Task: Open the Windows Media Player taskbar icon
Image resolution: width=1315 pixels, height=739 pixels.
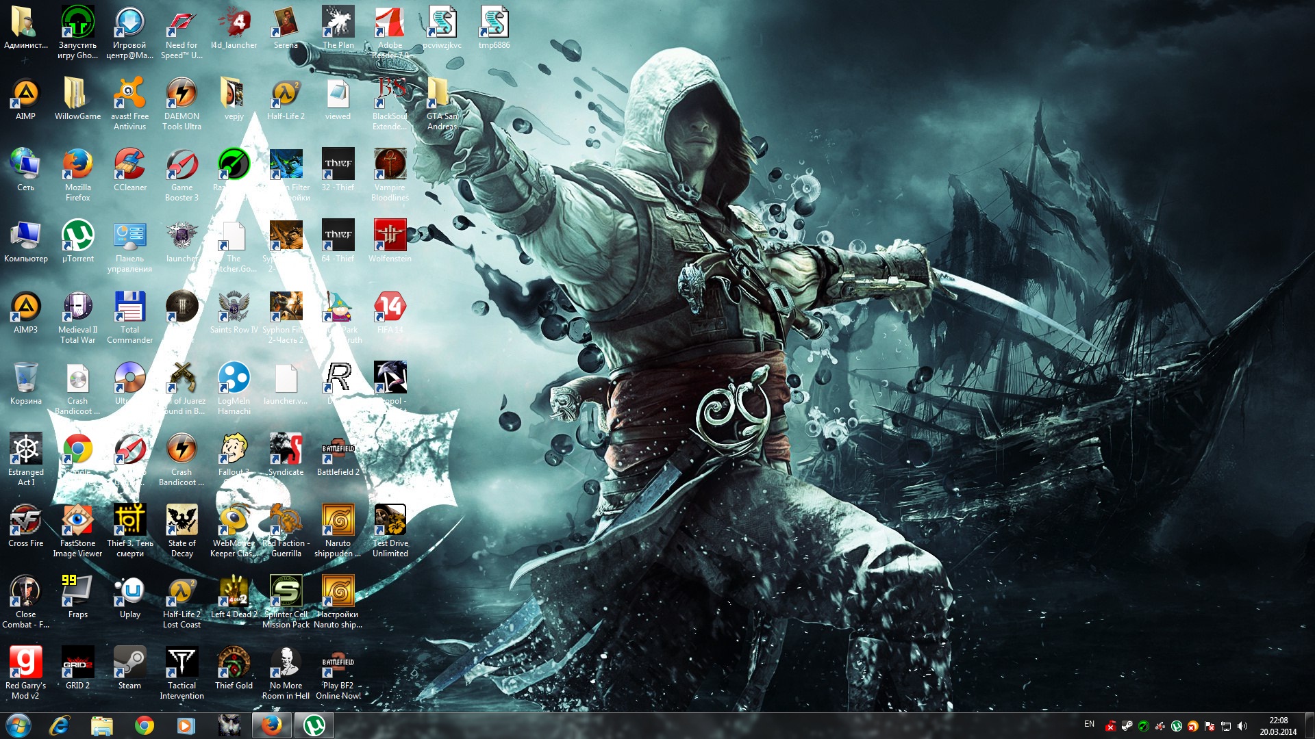Action: click(186, 725)
